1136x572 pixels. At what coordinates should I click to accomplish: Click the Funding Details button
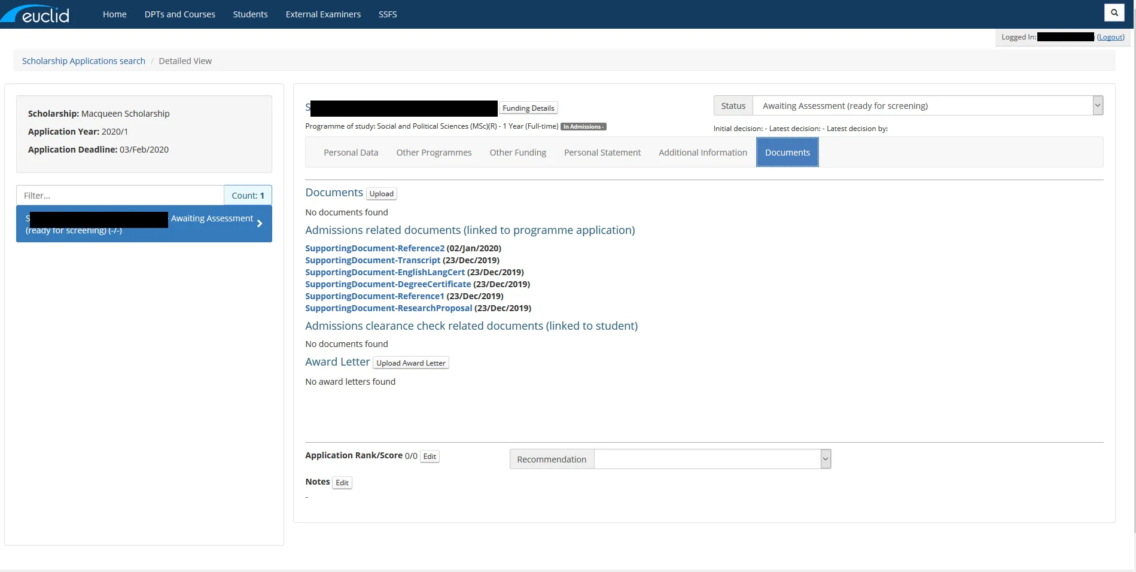coord(528,108)
